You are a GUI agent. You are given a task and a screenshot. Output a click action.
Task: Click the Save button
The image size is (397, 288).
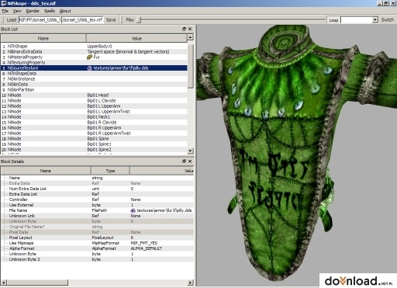[111, 20]
